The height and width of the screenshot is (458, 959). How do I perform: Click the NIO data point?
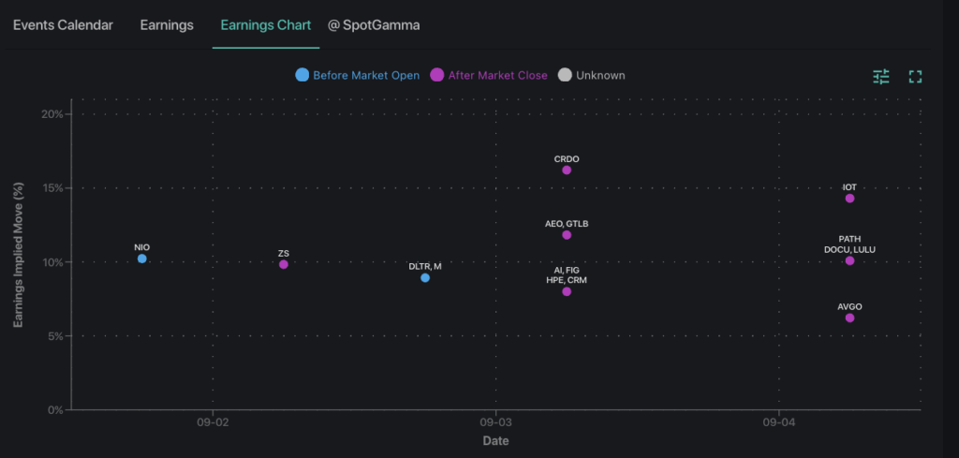[x=142, y=259]
